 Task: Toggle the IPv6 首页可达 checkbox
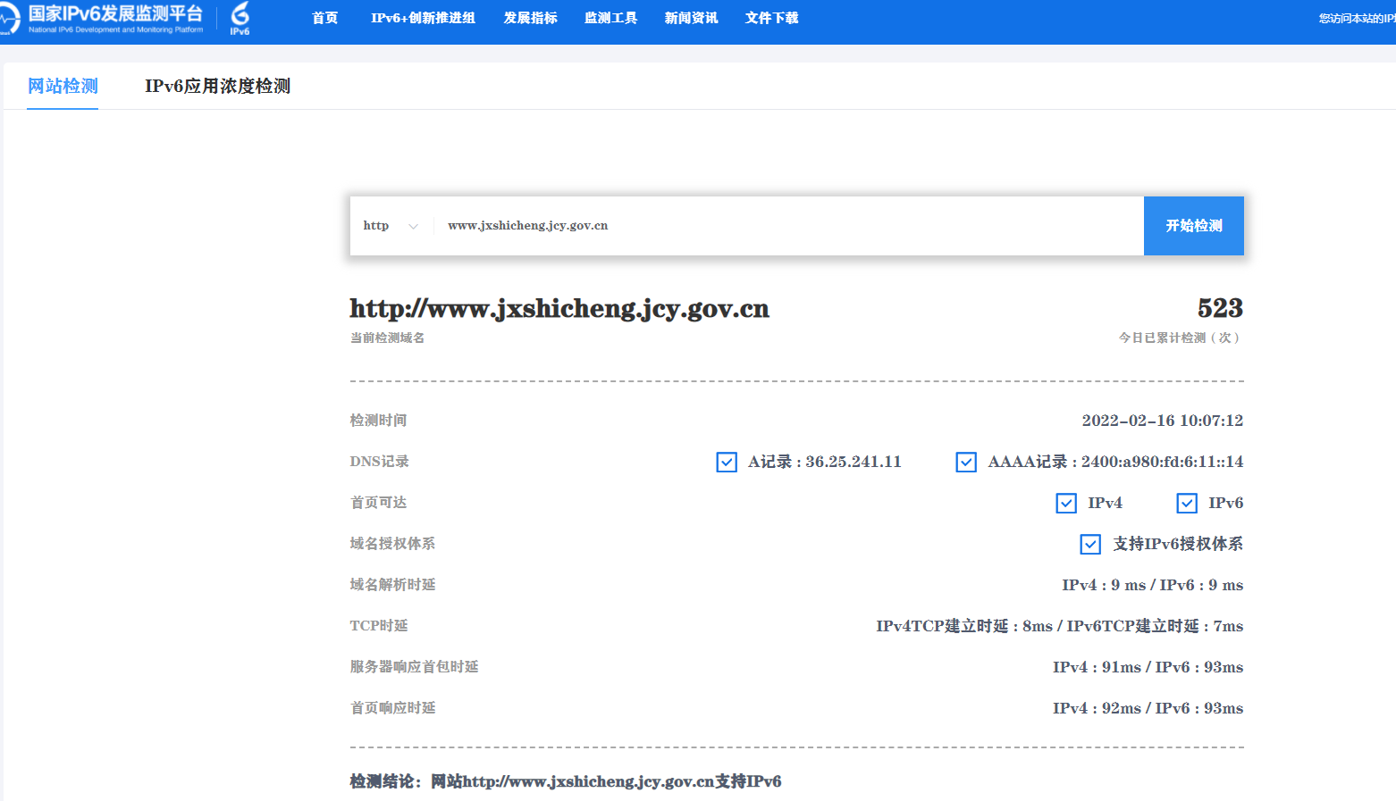point(1187,503)
